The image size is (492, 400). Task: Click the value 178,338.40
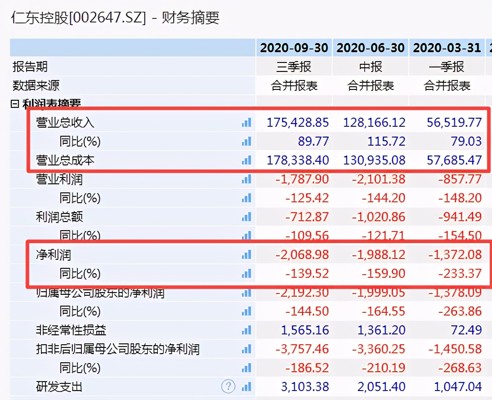[298, 160]
